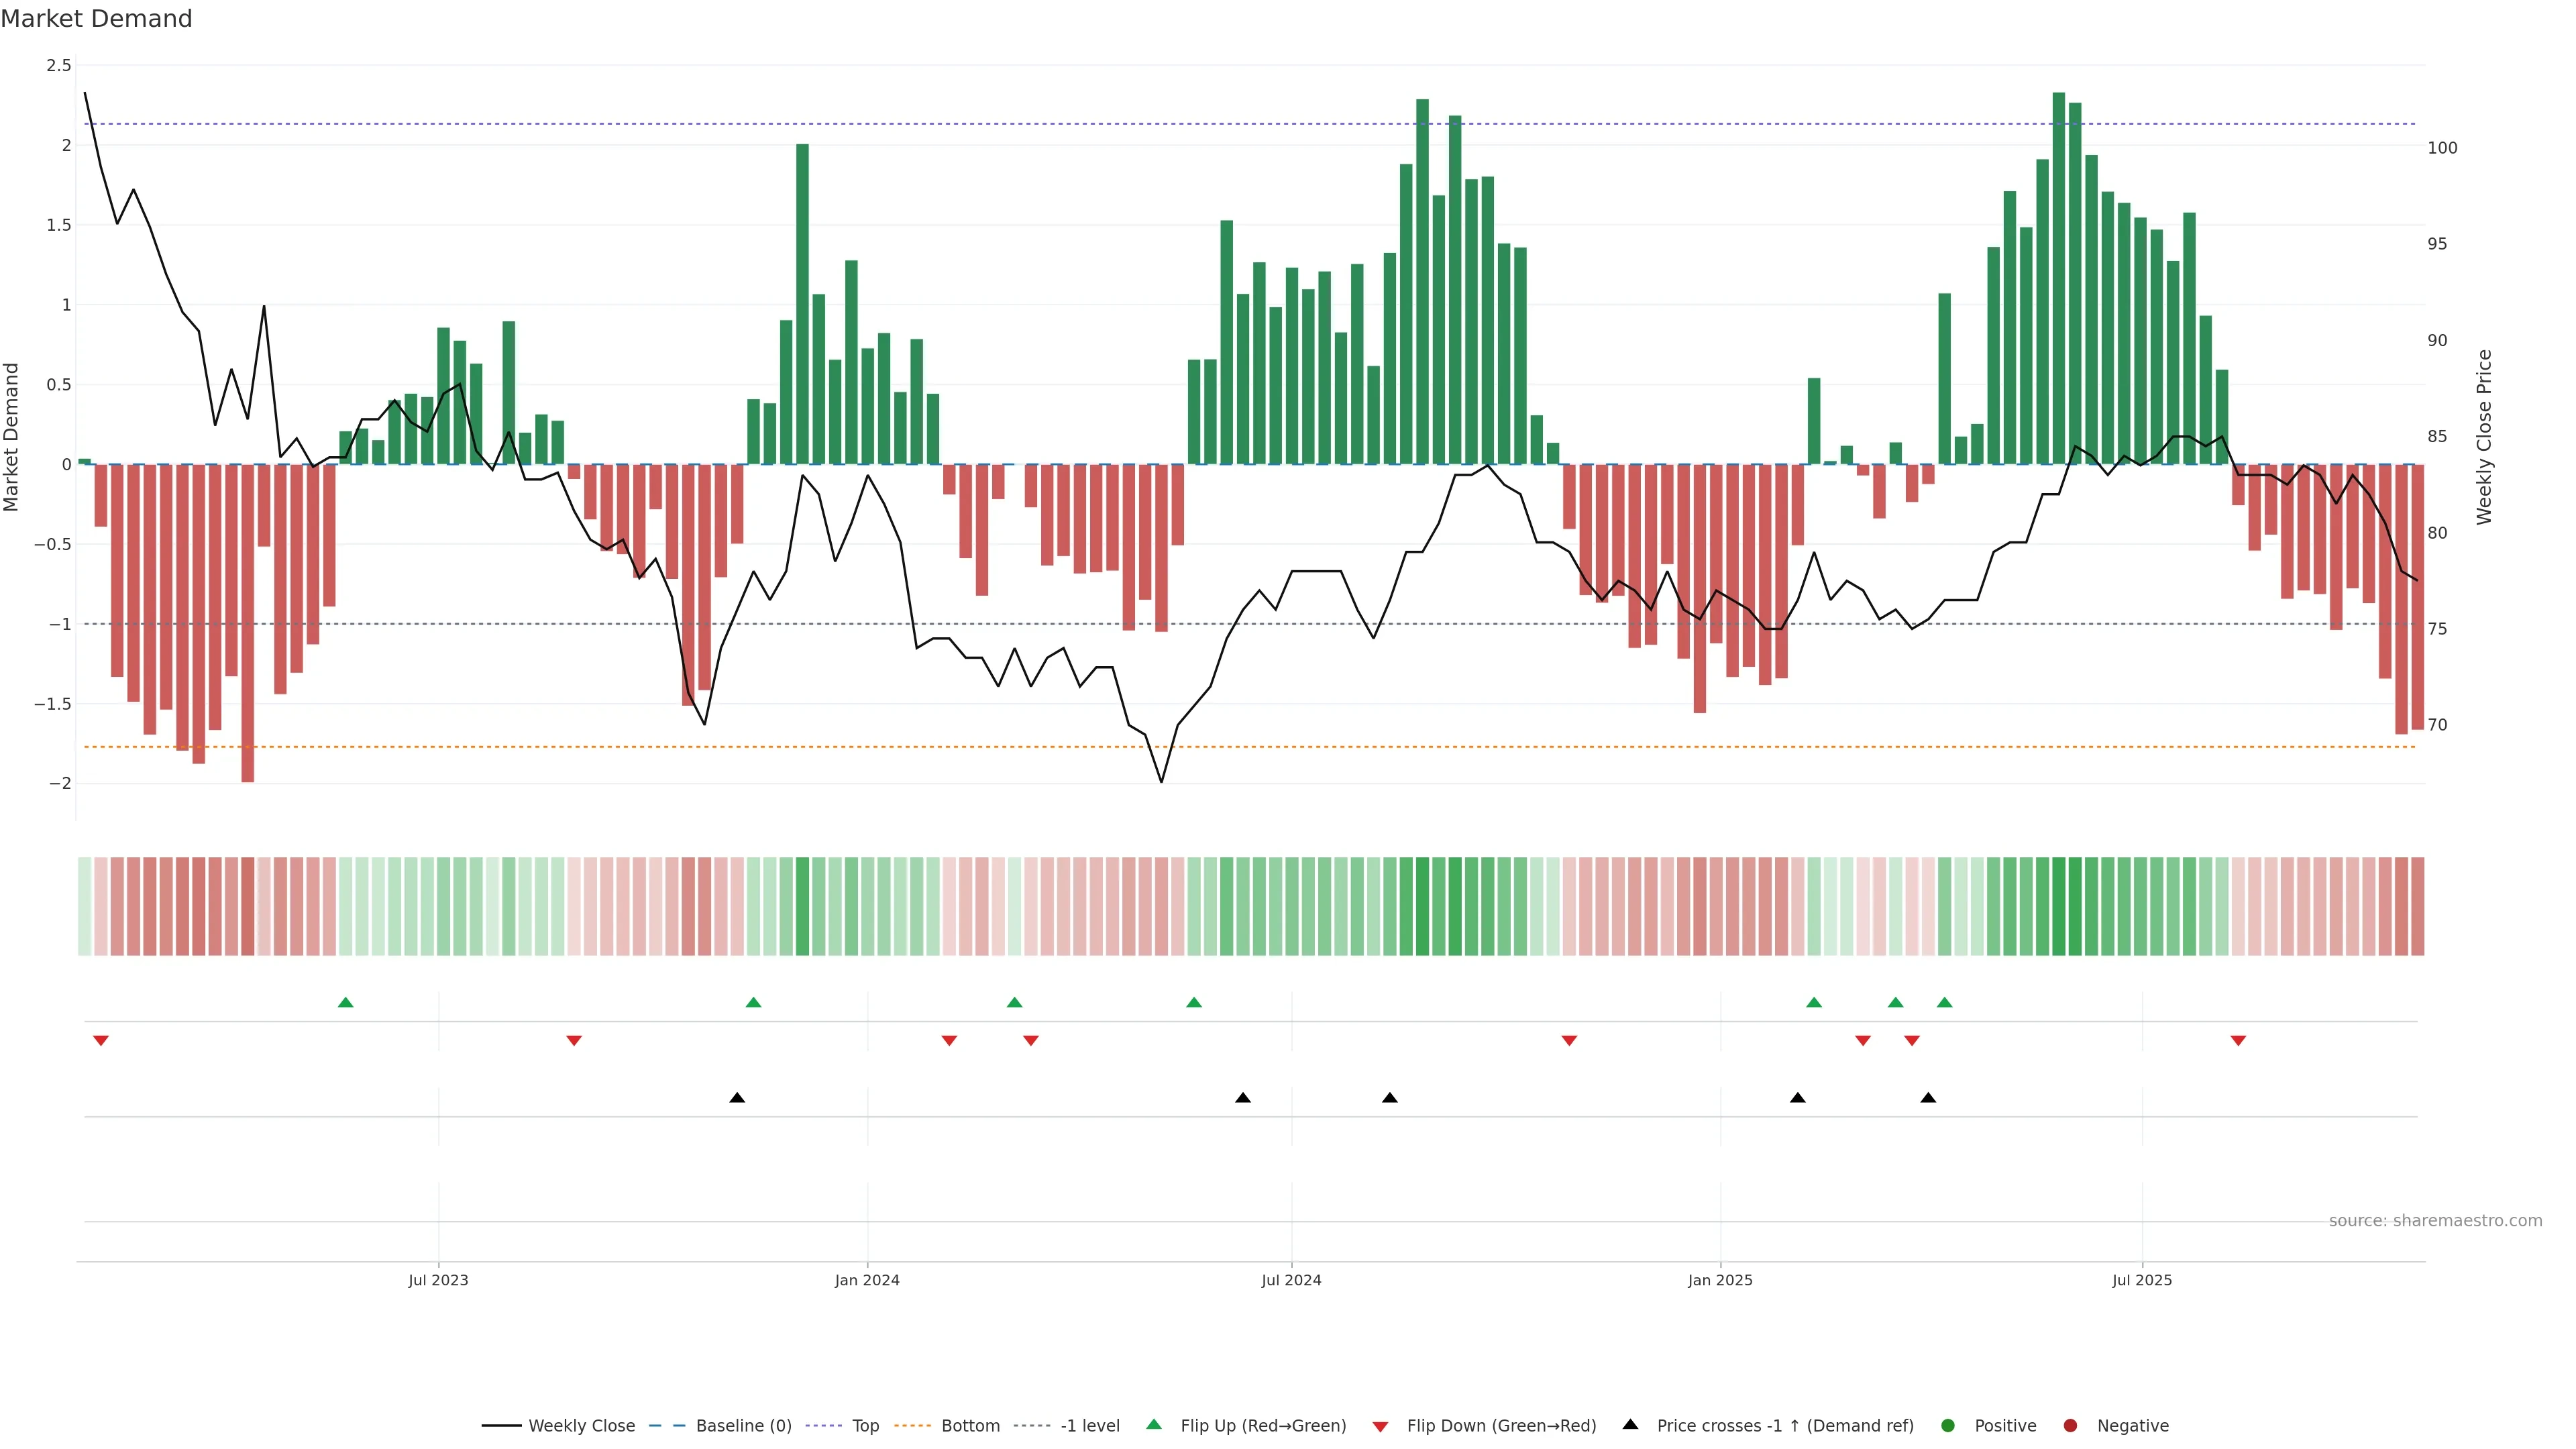Click the green Flip Up triangle legend icon
This screenshot has width=2576, height=1449.
[x=1154, y=1425]
